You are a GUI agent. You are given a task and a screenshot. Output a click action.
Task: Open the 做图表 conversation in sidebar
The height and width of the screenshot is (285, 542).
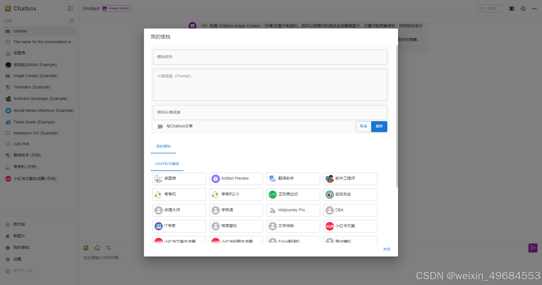point(40,53)
